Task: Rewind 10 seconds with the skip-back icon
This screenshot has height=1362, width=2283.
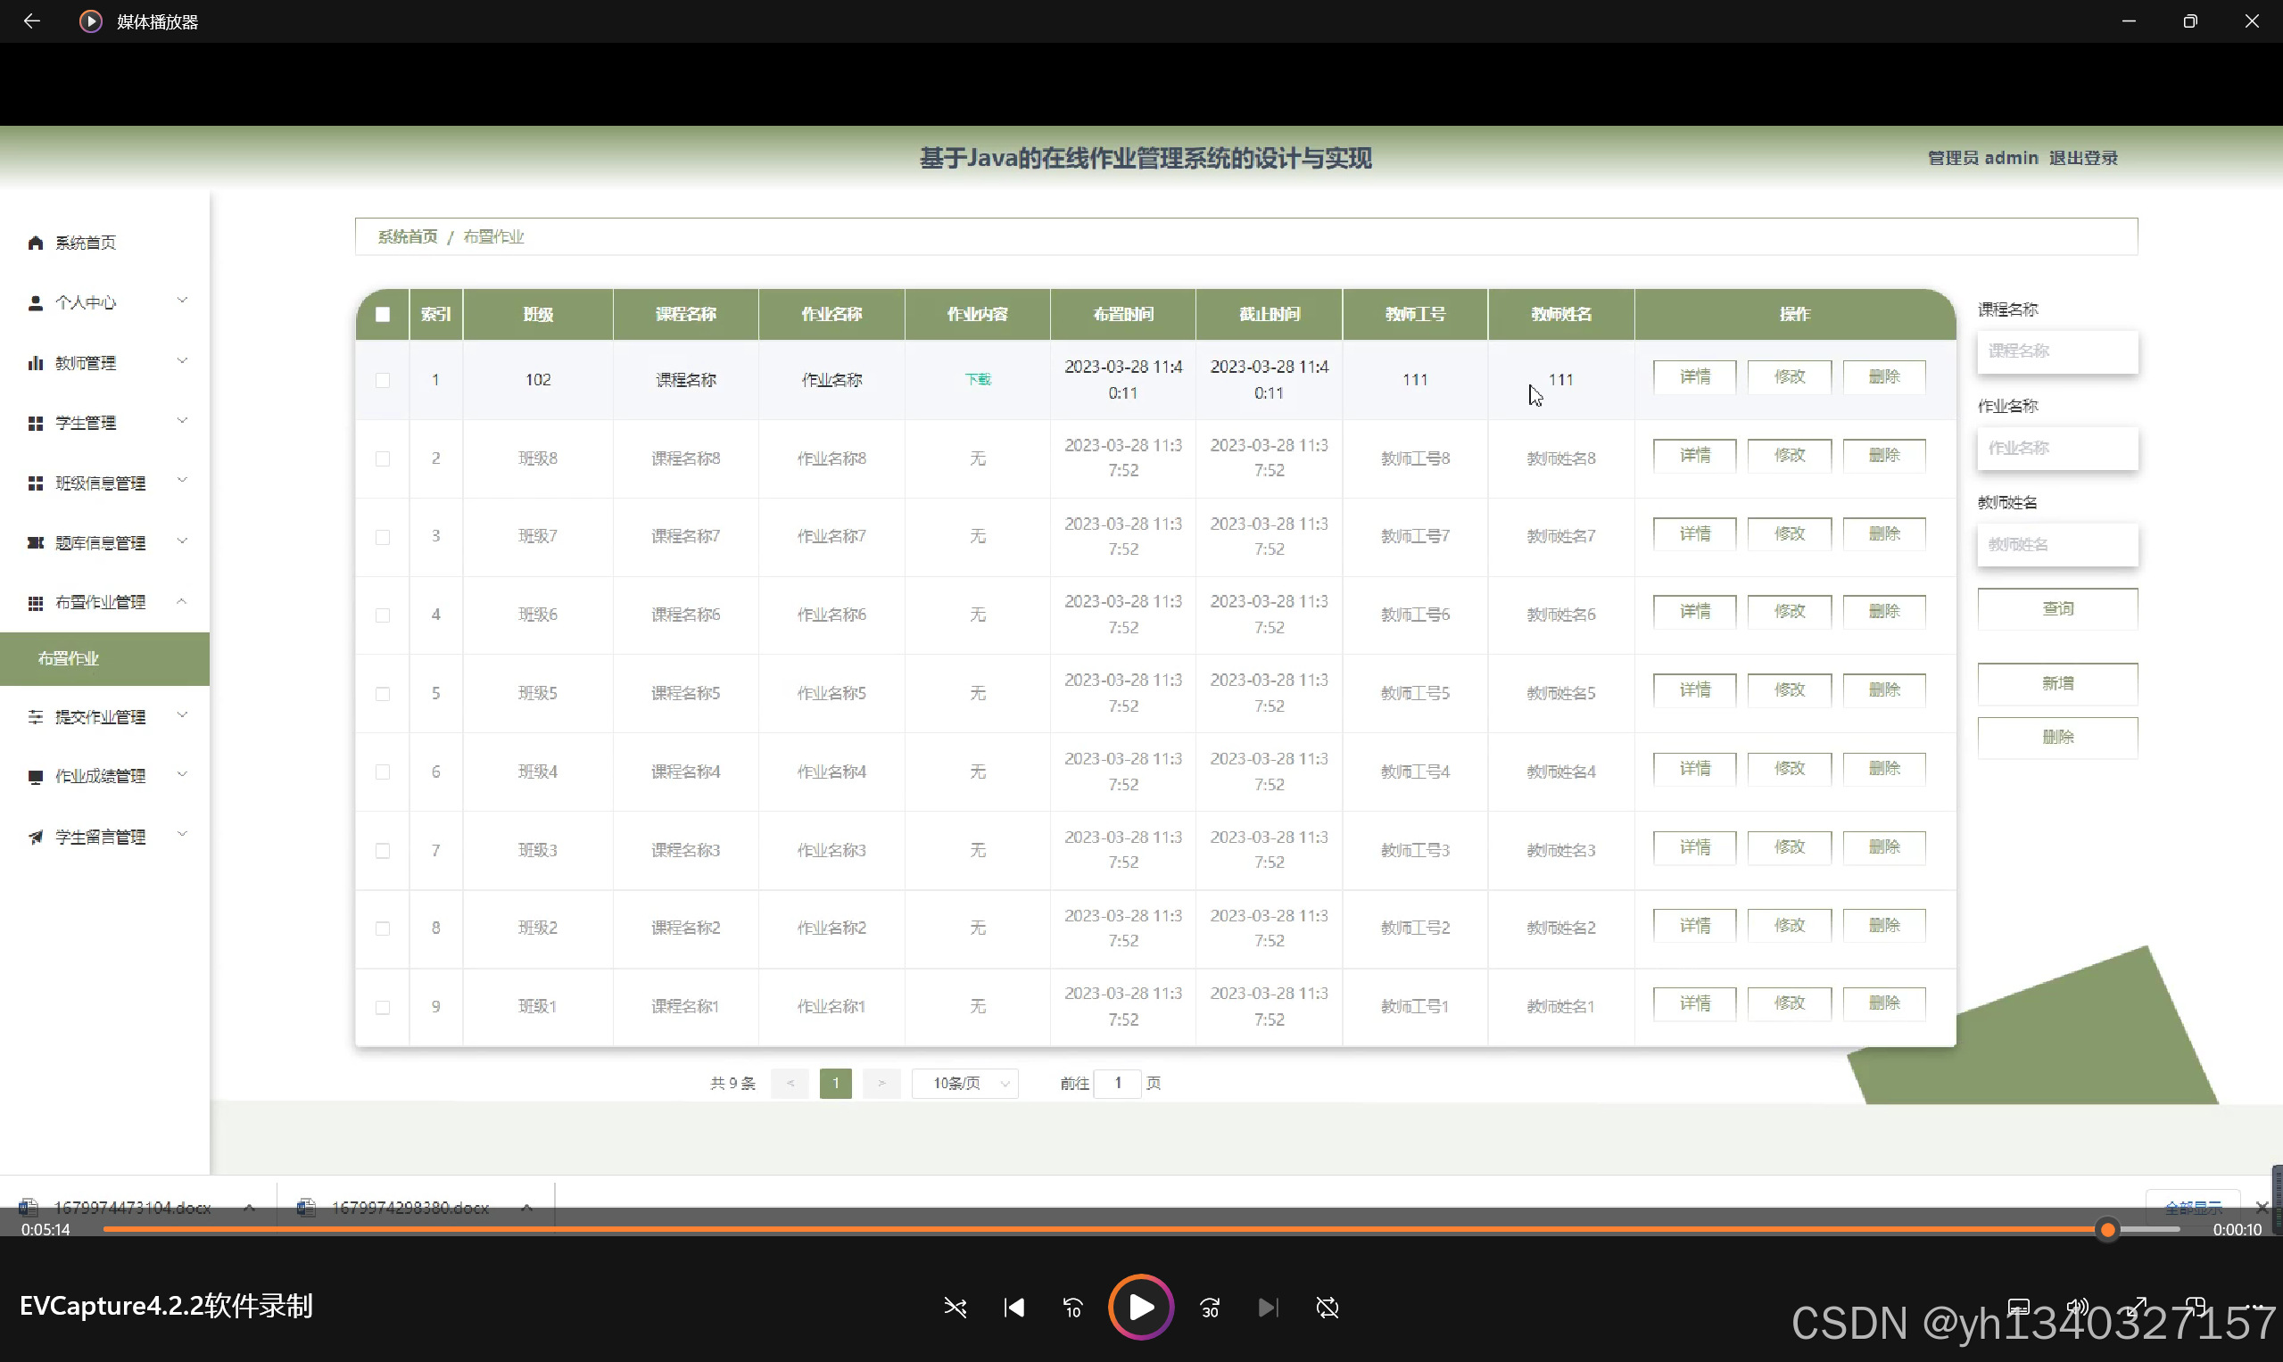Action: coord(1072,1307)
